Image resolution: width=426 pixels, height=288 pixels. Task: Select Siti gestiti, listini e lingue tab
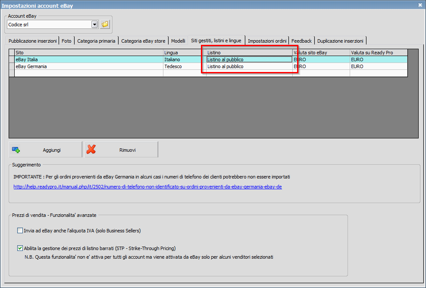click(216, 41)
